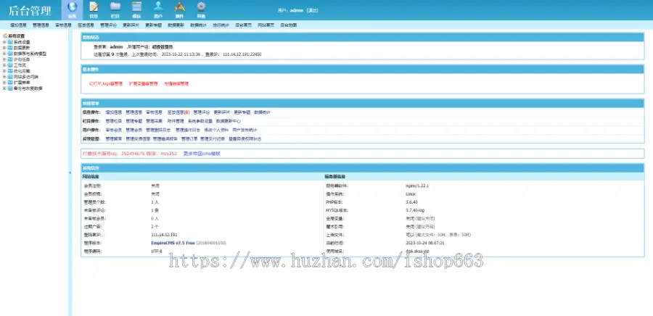This screenshot has width=653, height=316.
Task: Click 管理栏目 in the 栏目操作 row
Action: point(114,122)
